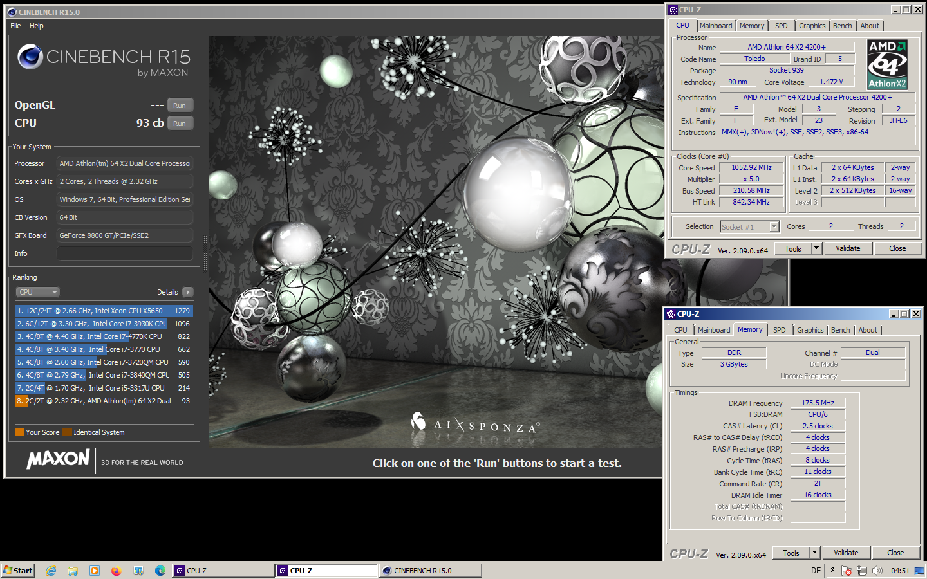The image size is (927, 579).
Task: Select ranking row 3 Intel Core i7-4770K
Action: [104, 336]
